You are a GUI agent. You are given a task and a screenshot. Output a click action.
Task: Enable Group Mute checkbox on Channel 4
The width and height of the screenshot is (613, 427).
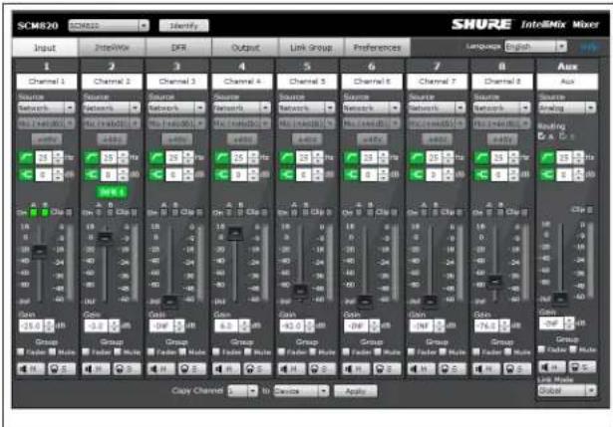point(248,351)
